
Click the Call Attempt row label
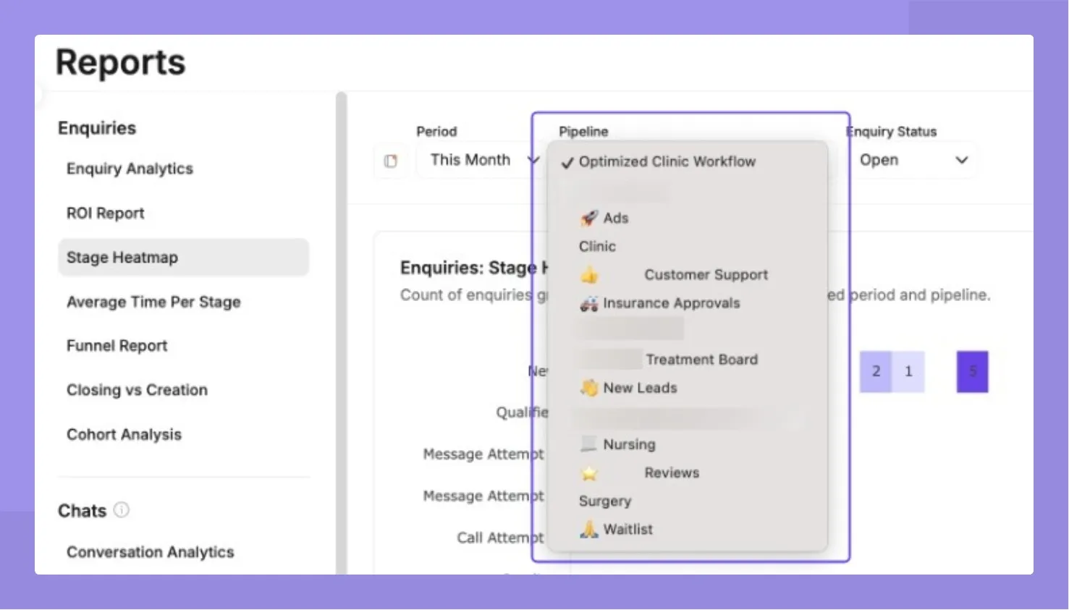click(x=500, y=538)
